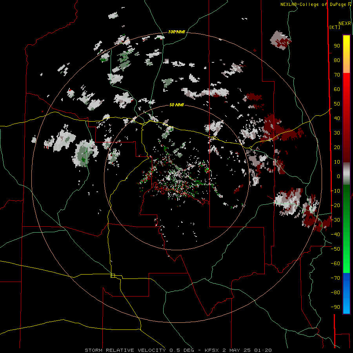
Task: Click the -10 scale value
Action: 335,191
